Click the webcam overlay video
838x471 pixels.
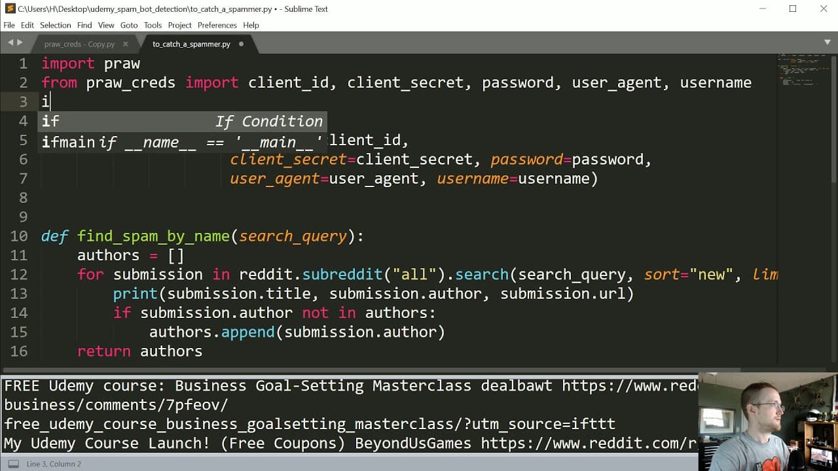click(x=768, y=422)
